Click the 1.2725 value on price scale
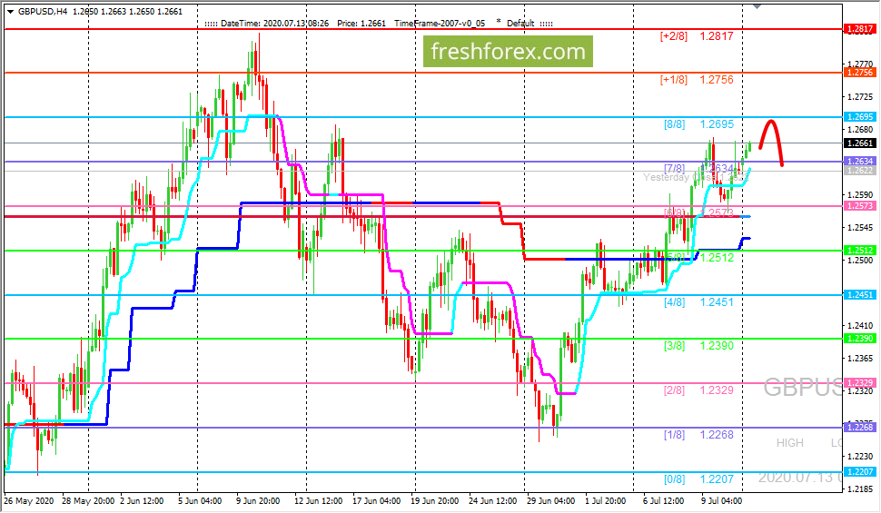881x513 pixels. tap(859, 97)
